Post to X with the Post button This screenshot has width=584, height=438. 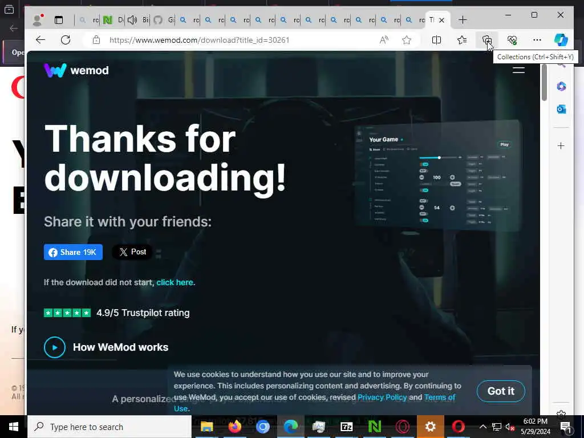(x=132, y=252)
